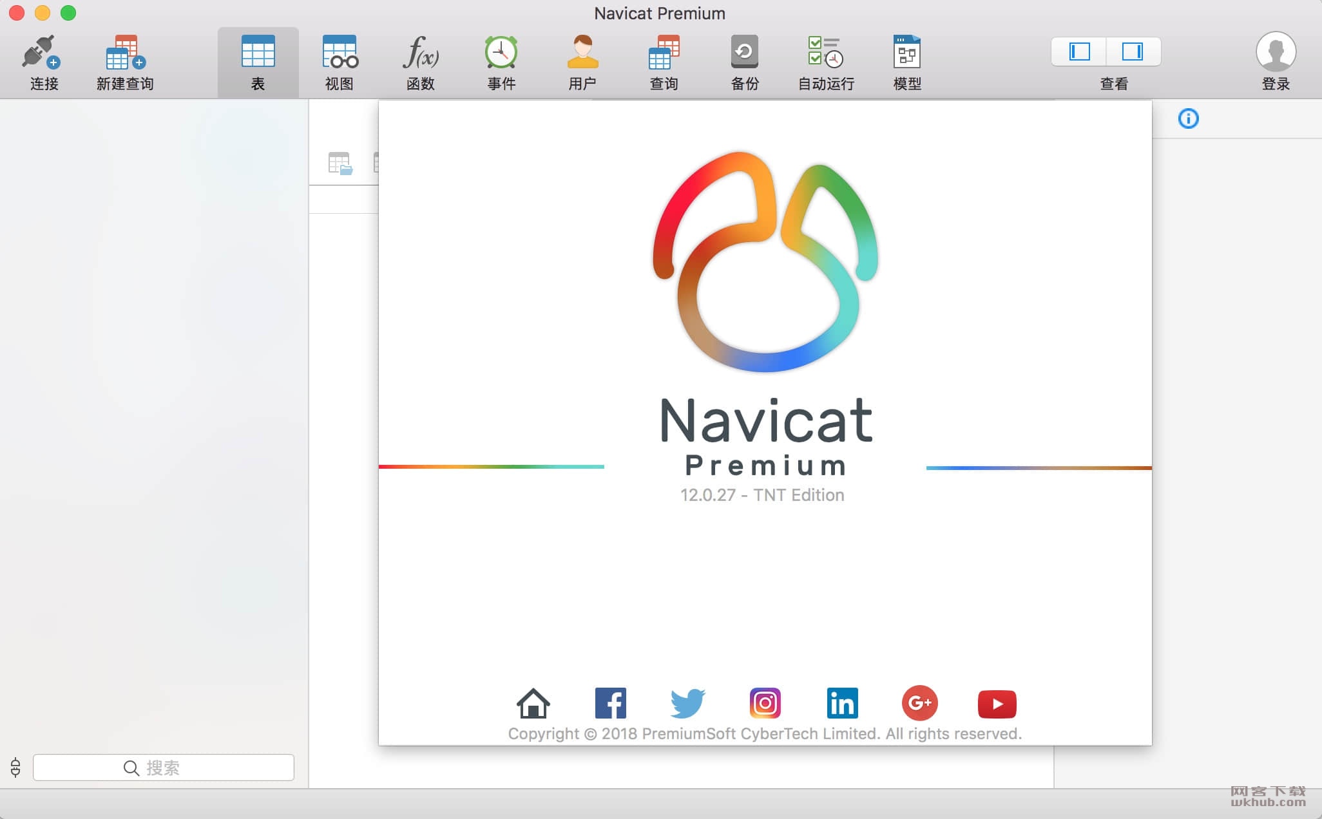Click the 登录 login avatar
The image size is (1322, 819).
1276,52
